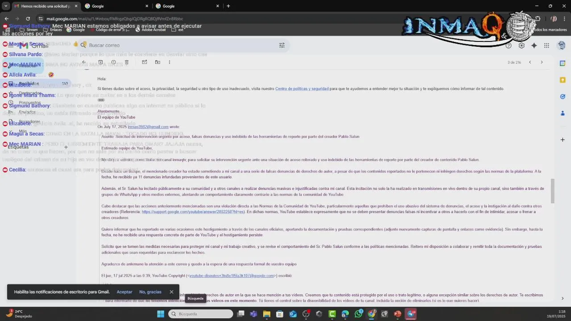Image resolution: width=571 pixels, height=321 pixels.
Task: Go to older email arrow
Action: tap(542, 62)
